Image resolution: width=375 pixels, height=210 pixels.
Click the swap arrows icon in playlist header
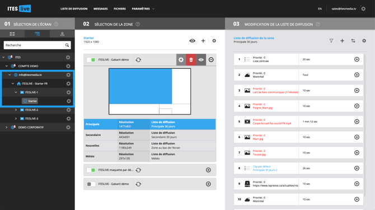coord(353,41)
